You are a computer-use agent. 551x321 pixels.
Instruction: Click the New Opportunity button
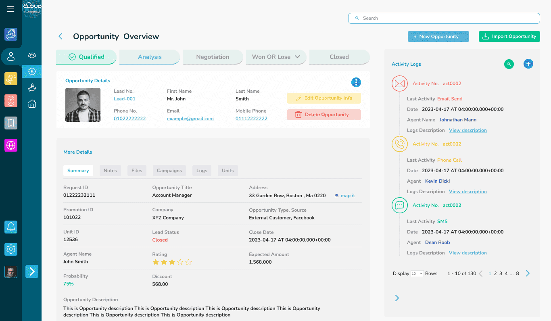tap(438, 36)
